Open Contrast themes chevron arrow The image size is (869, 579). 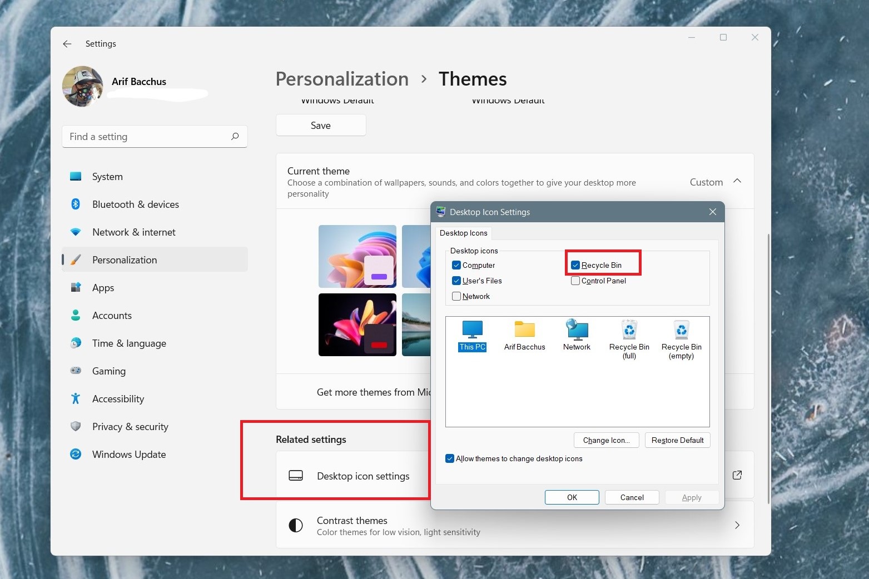(x=737, y=525)
